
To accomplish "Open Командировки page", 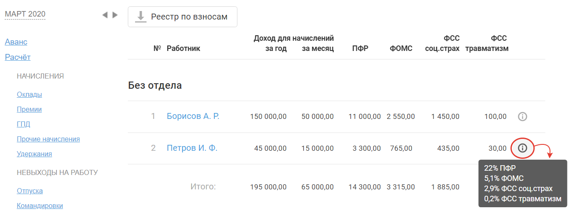I will (x=40, y=206).
